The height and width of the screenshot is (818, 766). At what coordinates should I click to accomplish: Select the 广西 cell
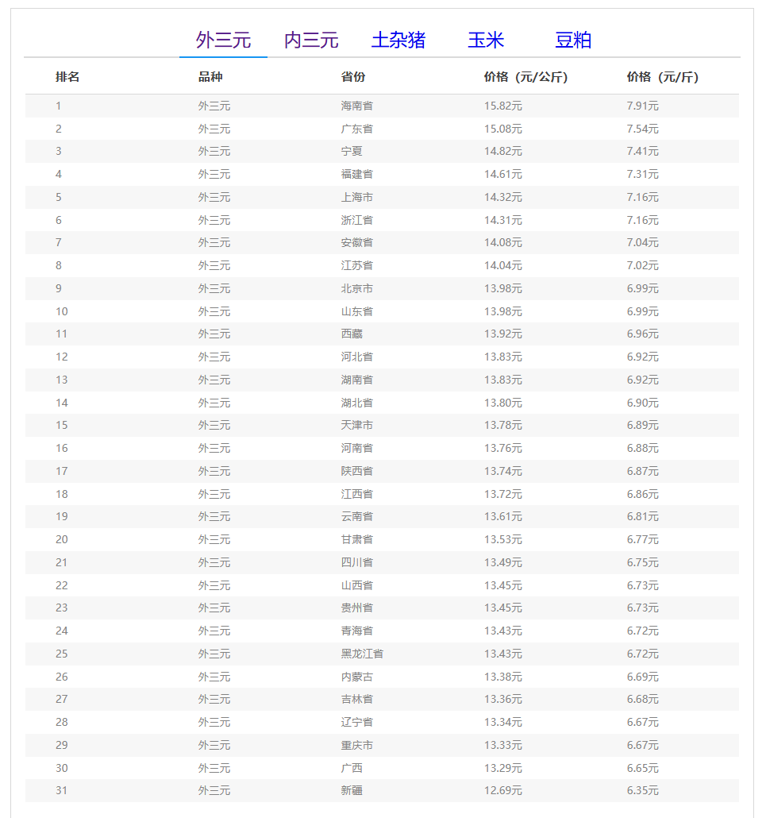click(x=352, y=768)
